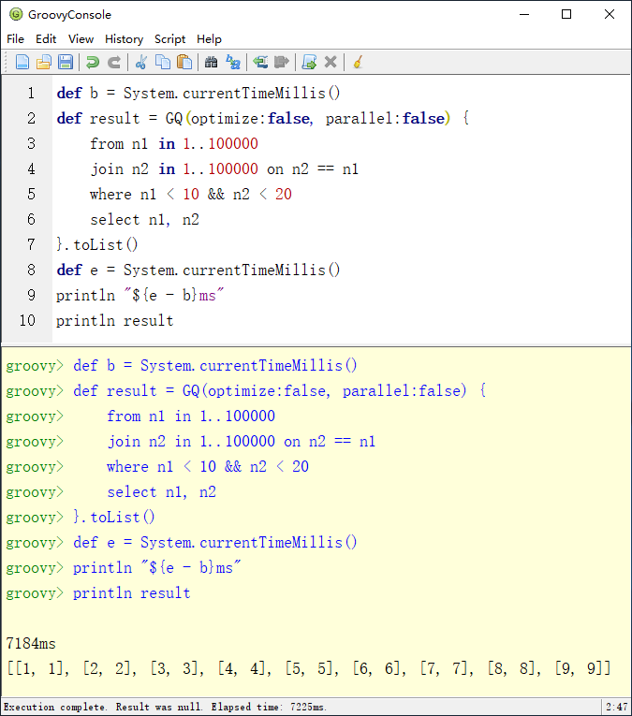Maximize the GroovyConsole window

(x=566, y=15)
